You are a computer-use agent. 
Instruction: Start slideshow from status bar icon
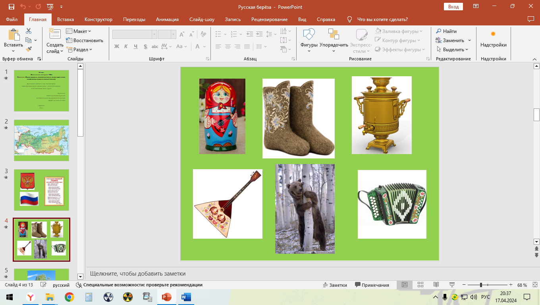tap(452, 285)
